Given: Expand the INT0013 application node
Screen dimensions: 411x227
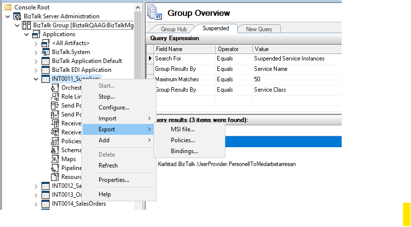Looking at the screenshot, I should coord(36,195).
